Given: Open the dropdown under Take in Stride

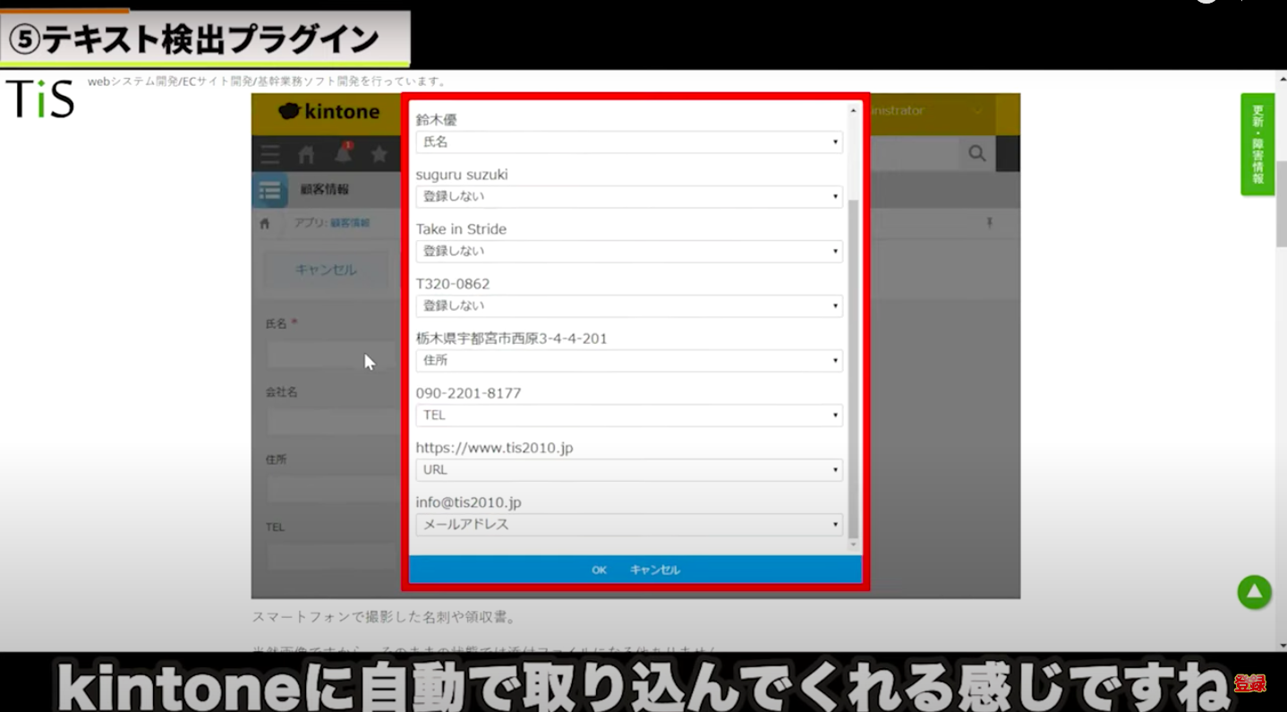Looking at the screenshot, I should [x=628, y=251].
